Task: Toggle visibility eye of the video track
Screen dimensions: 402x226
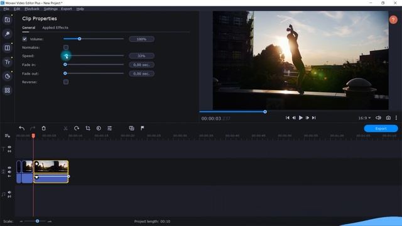Action: coord(9,168)
